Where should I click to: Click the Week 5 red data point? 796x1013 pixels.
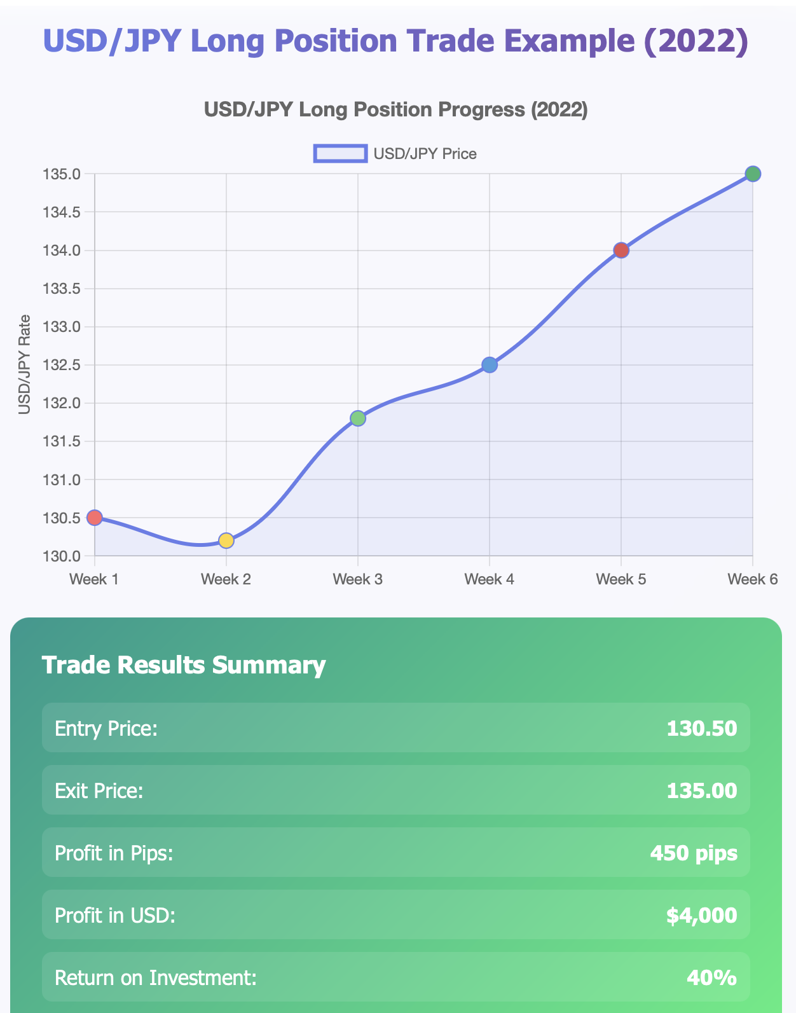click(x=621, y=250)
